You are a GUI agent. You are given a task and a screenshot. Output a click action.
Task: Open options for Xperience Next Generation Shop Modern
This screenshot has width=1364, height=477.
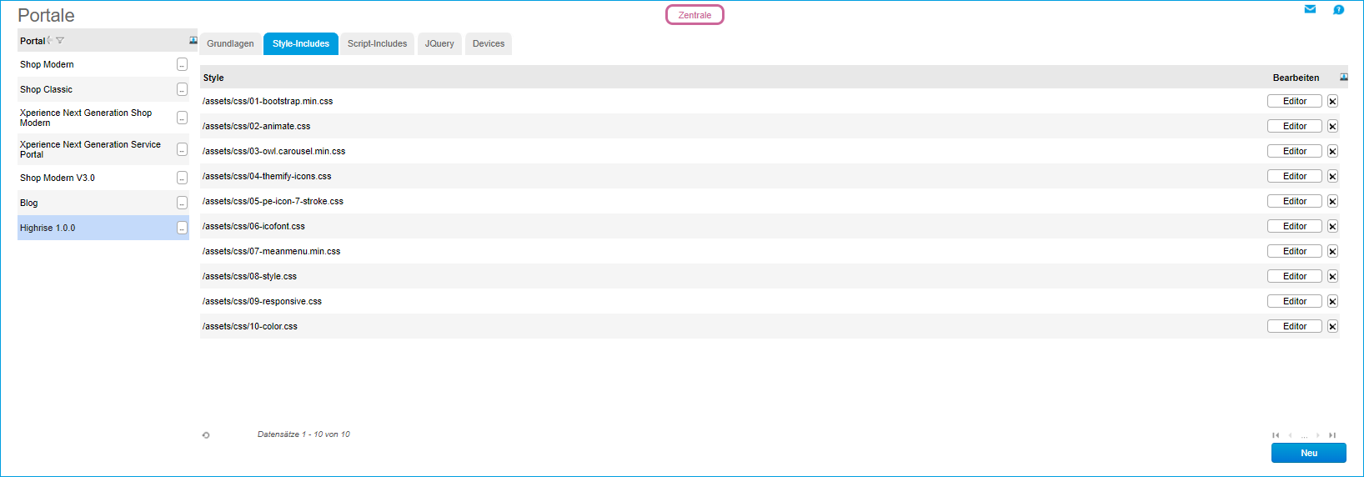coord(182,118)
